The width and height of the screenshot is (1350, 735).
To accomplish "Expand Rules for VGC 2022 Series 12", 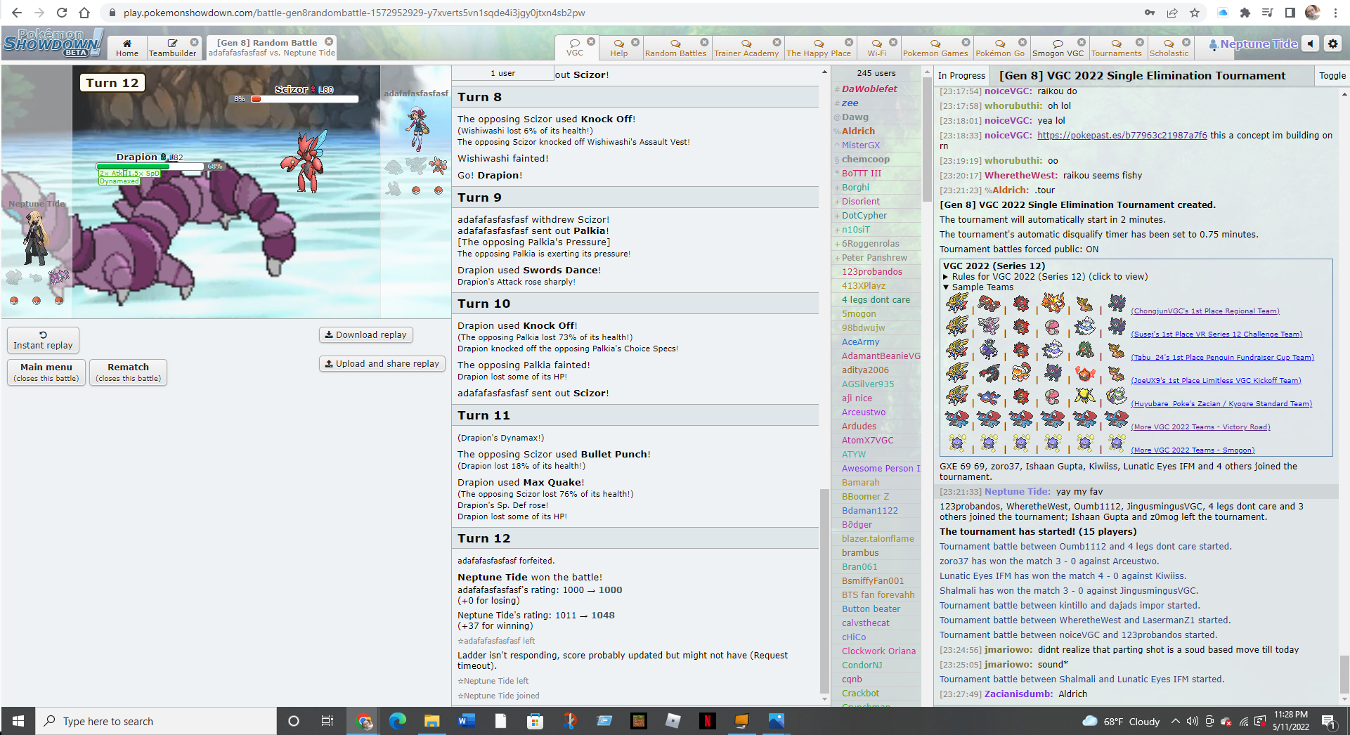I will click(x=1045, y=276).
